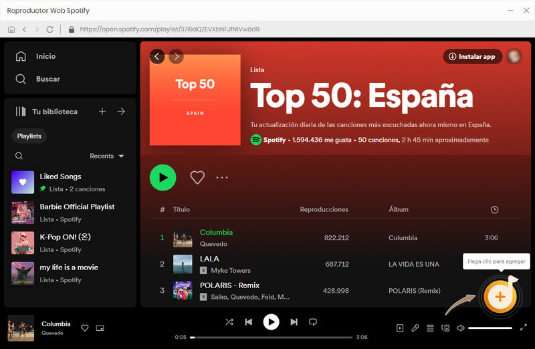535x349 pixels.
Task: Click the Instalar app button
Action: [x=473, y=57]
